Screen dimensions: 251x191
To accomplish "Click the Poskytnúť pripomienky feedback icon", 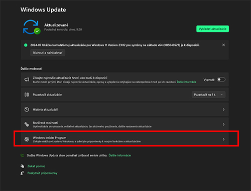I will click(x=22, y=173).
